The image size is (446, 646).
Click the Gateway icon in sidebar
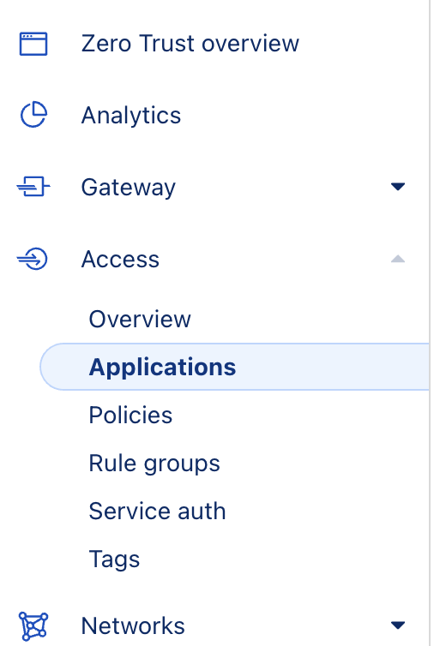coord(33,187)
